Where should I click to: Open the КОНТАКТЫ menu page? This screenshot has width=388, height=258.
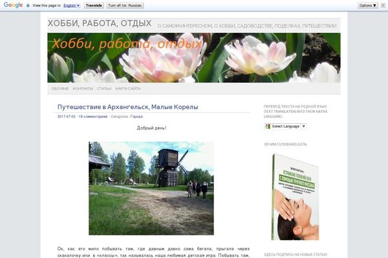(x=83, y=88)
